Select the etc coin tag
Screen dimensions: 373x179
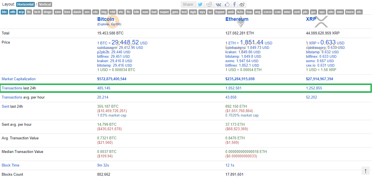pyautogui.click(x=96, y=12)
